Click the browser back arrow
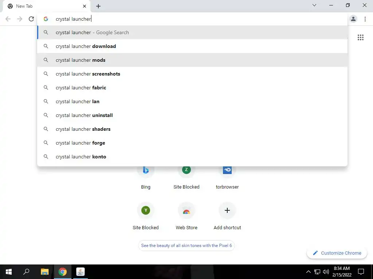Image resolution: width=373 pixels, height=279 pixels. tap(8, 19)
